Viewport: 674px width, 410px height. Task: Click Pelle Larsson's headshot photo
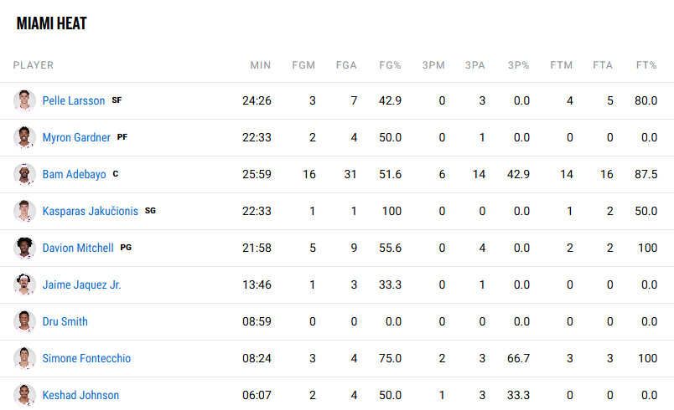coord(24,100)
